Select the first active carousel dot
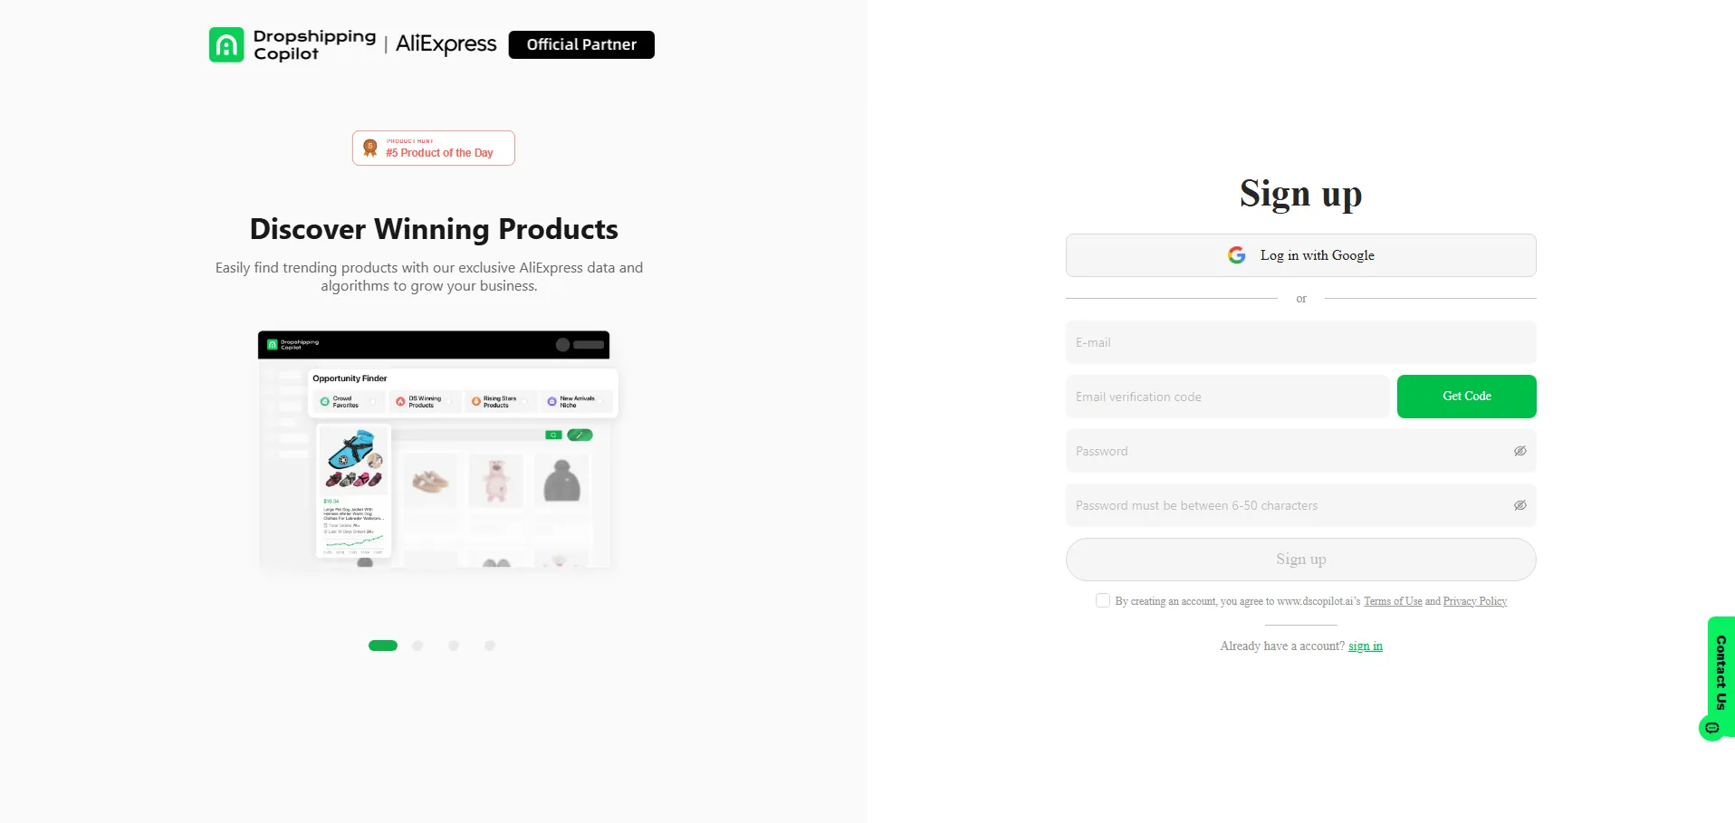Screen dimensions: 1735x823 click(x=383, y=646)
